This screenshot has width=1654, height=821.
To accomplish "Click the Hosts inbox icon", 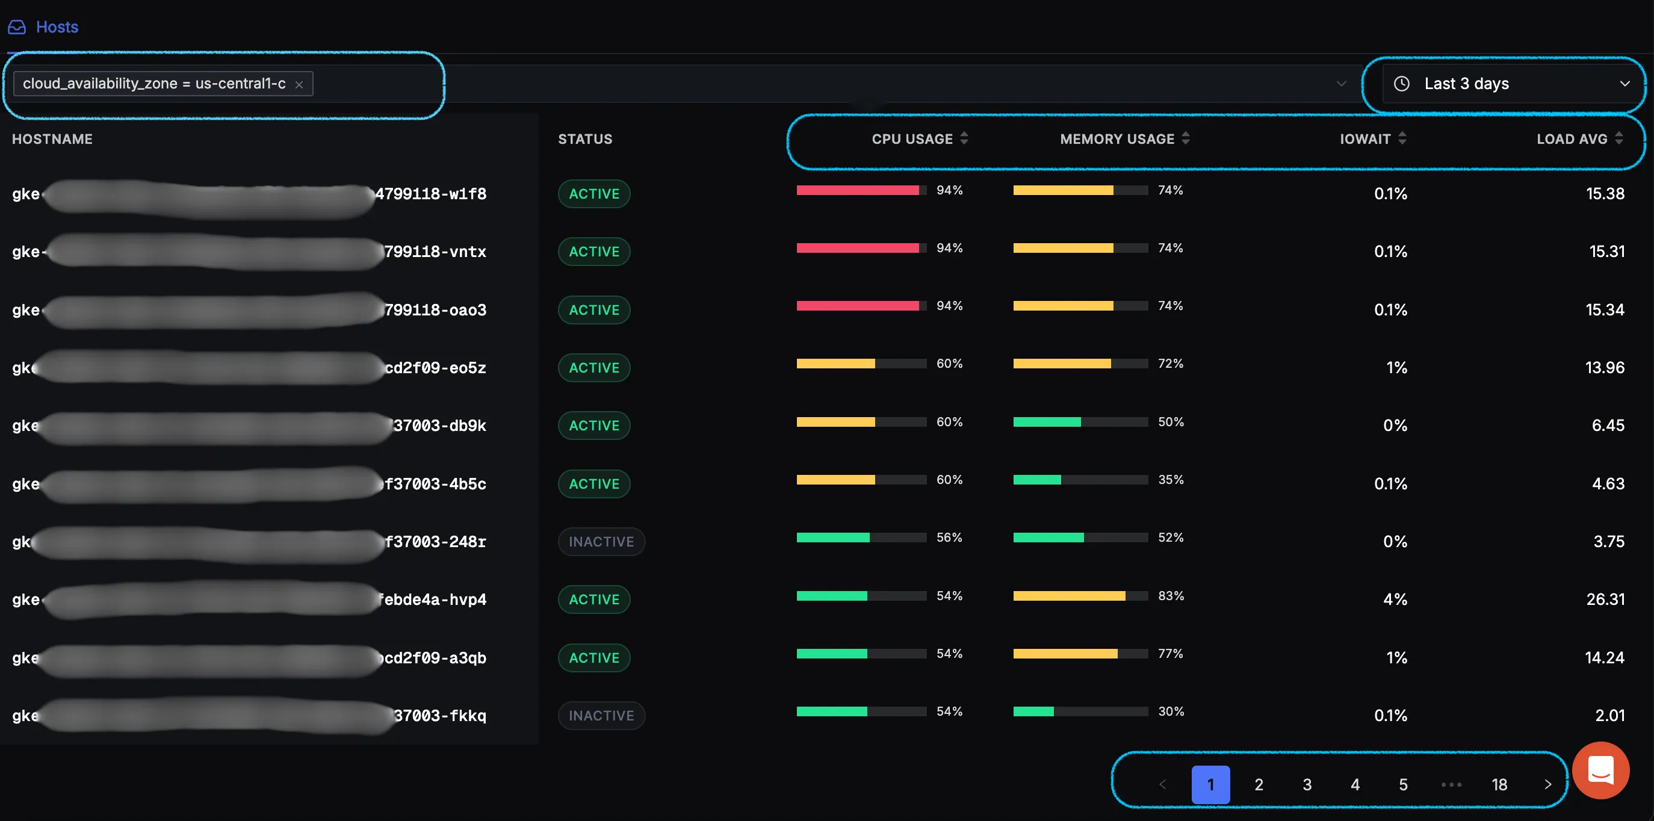I will tap(17, 27).
